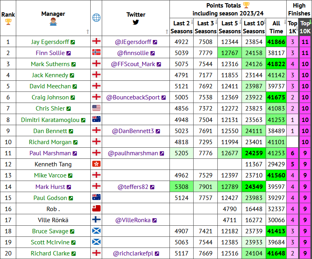
Task: Select All Time value 29429
Action: pos(276,164)
